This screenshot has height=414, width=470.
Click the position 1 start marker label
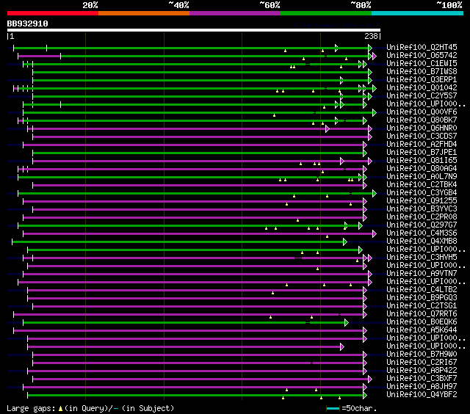click(12, 37)
